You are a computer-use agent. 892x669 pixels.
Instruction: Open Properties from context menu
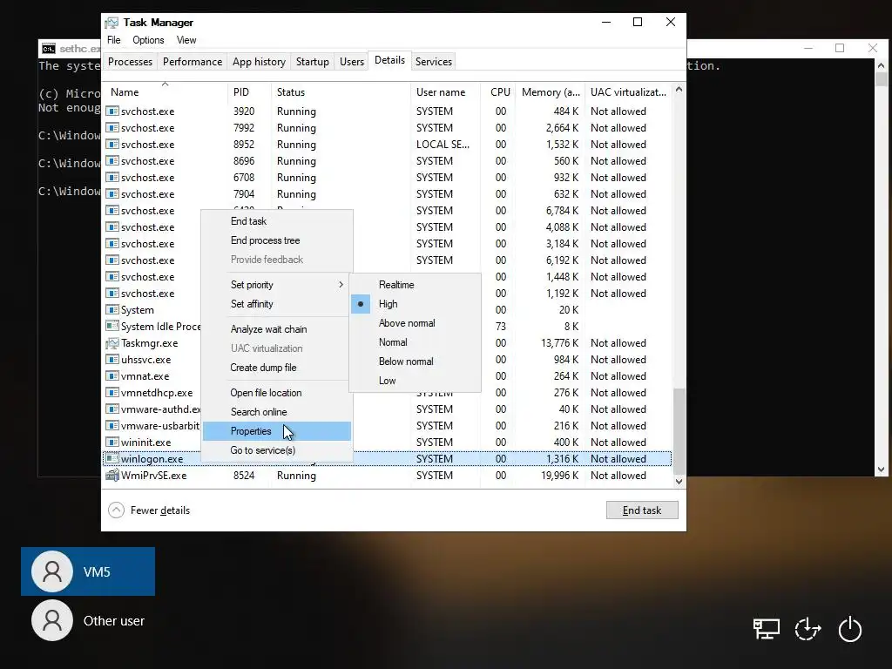[x=276, y=431]
